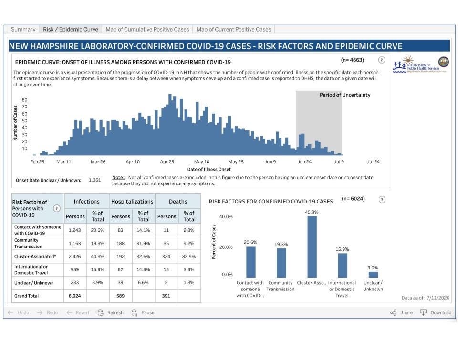Open the Map of Cumulative Positive Cases tab
The image size is (458, 344).
coord(148,29)
